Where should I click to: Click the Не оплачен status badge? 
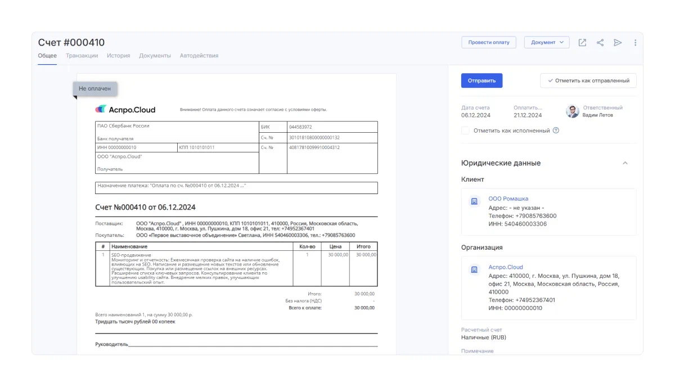pos(94,88)
